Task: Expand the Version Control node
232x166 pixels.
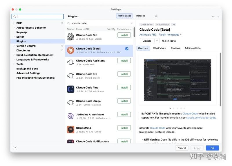Action: click(14, 46)
